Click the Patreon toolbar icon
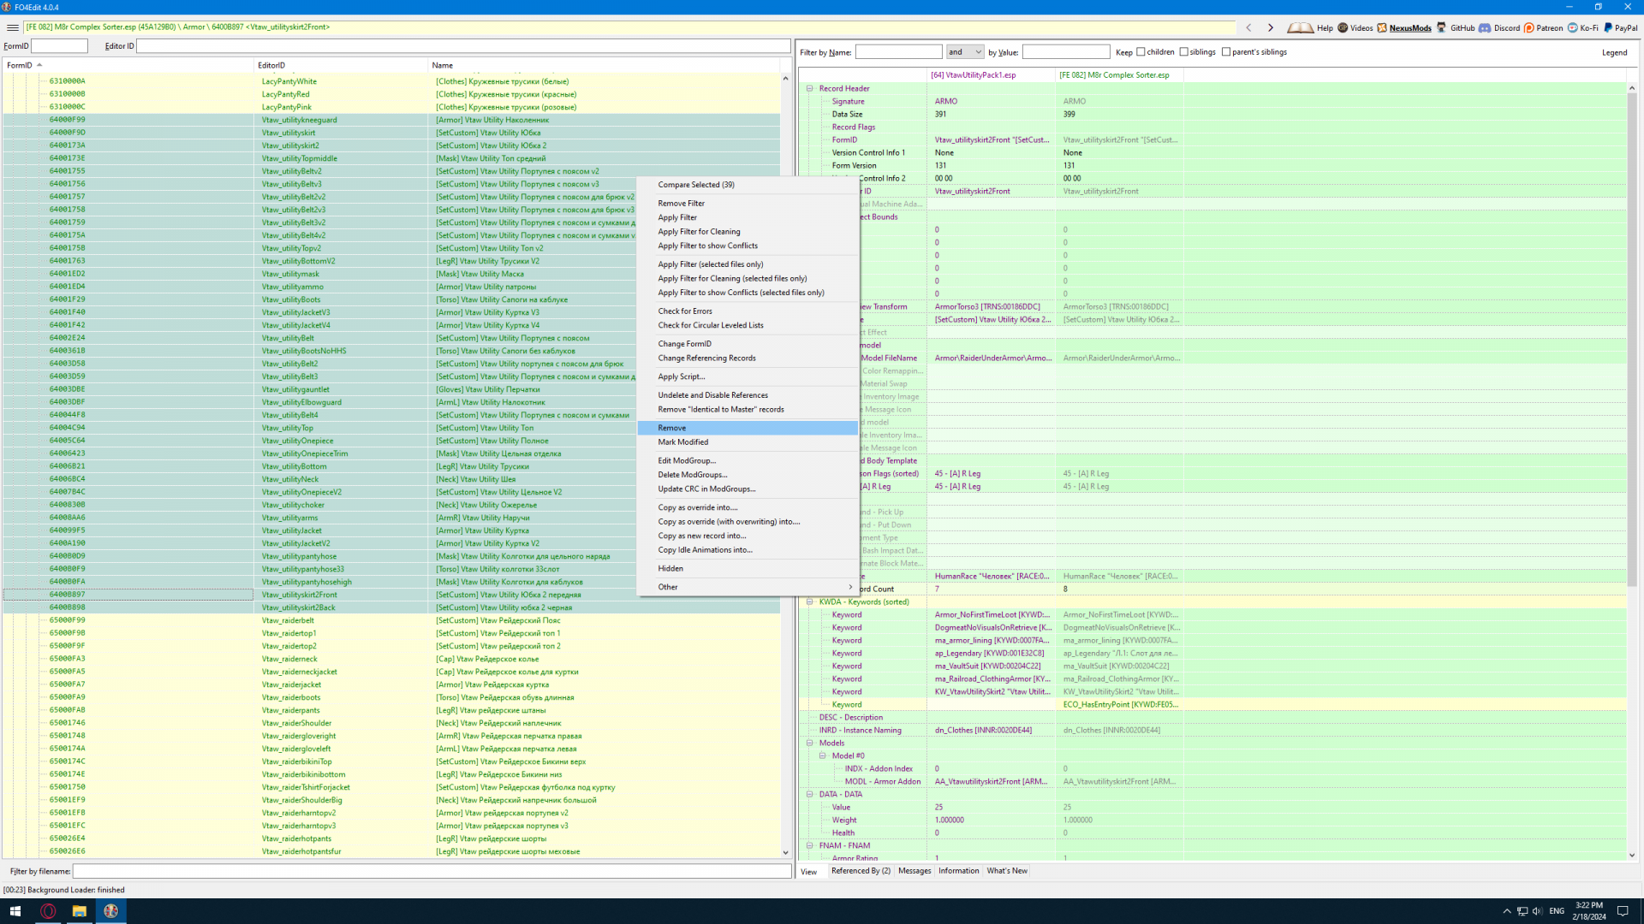The image size is (1644, 924). [1529, 27]
